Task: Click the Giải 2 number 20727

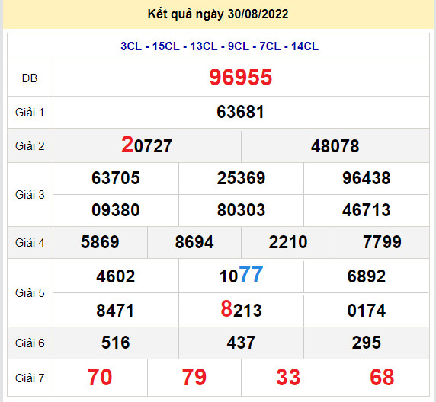Action: 147,145
